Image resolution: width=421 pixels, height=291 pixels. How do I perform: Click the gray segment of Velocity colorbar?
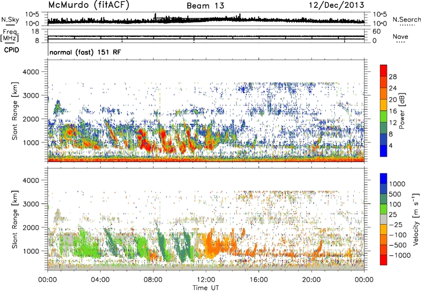[384, 219]
